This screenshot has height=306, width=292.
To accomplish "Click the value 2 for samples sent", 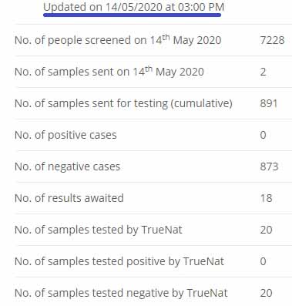I will click(263, 72).
